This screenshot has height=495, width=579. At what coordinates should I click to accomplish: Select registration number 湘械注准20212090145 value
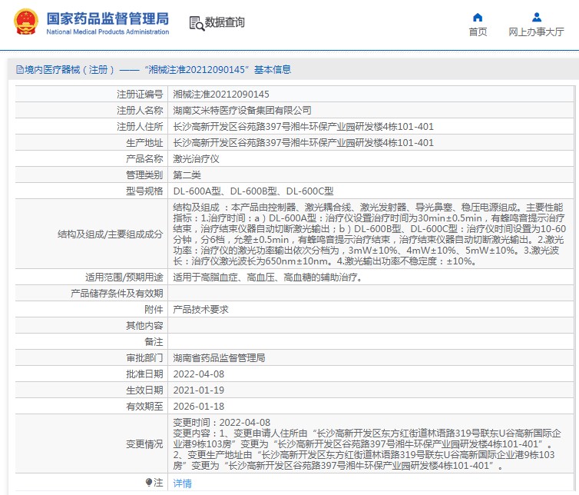(221, 95)
